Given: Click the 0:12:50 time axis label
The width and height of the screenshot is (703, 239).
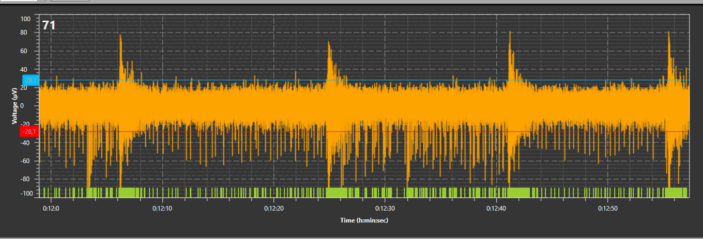Looking at the screenshot, I should 607,208.
